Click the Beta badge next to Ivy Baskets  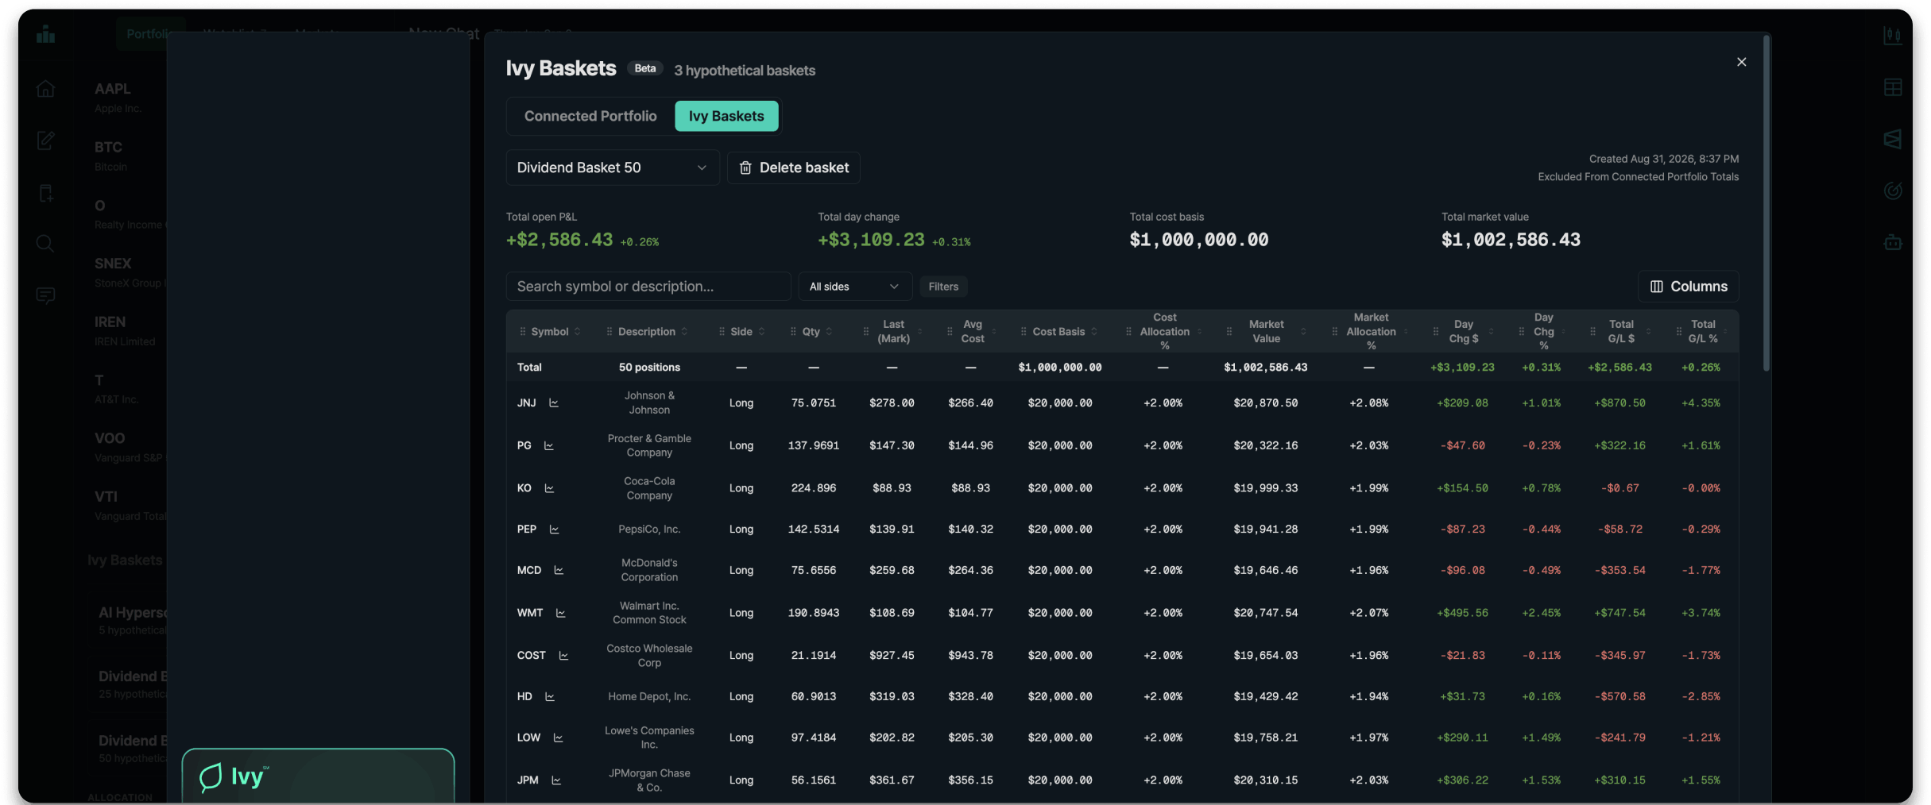point(645,68)
